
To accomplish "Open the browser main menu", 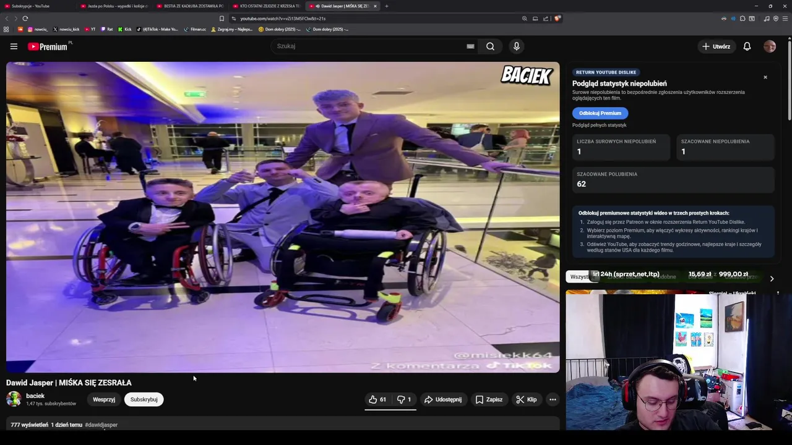I will (785, 19).
